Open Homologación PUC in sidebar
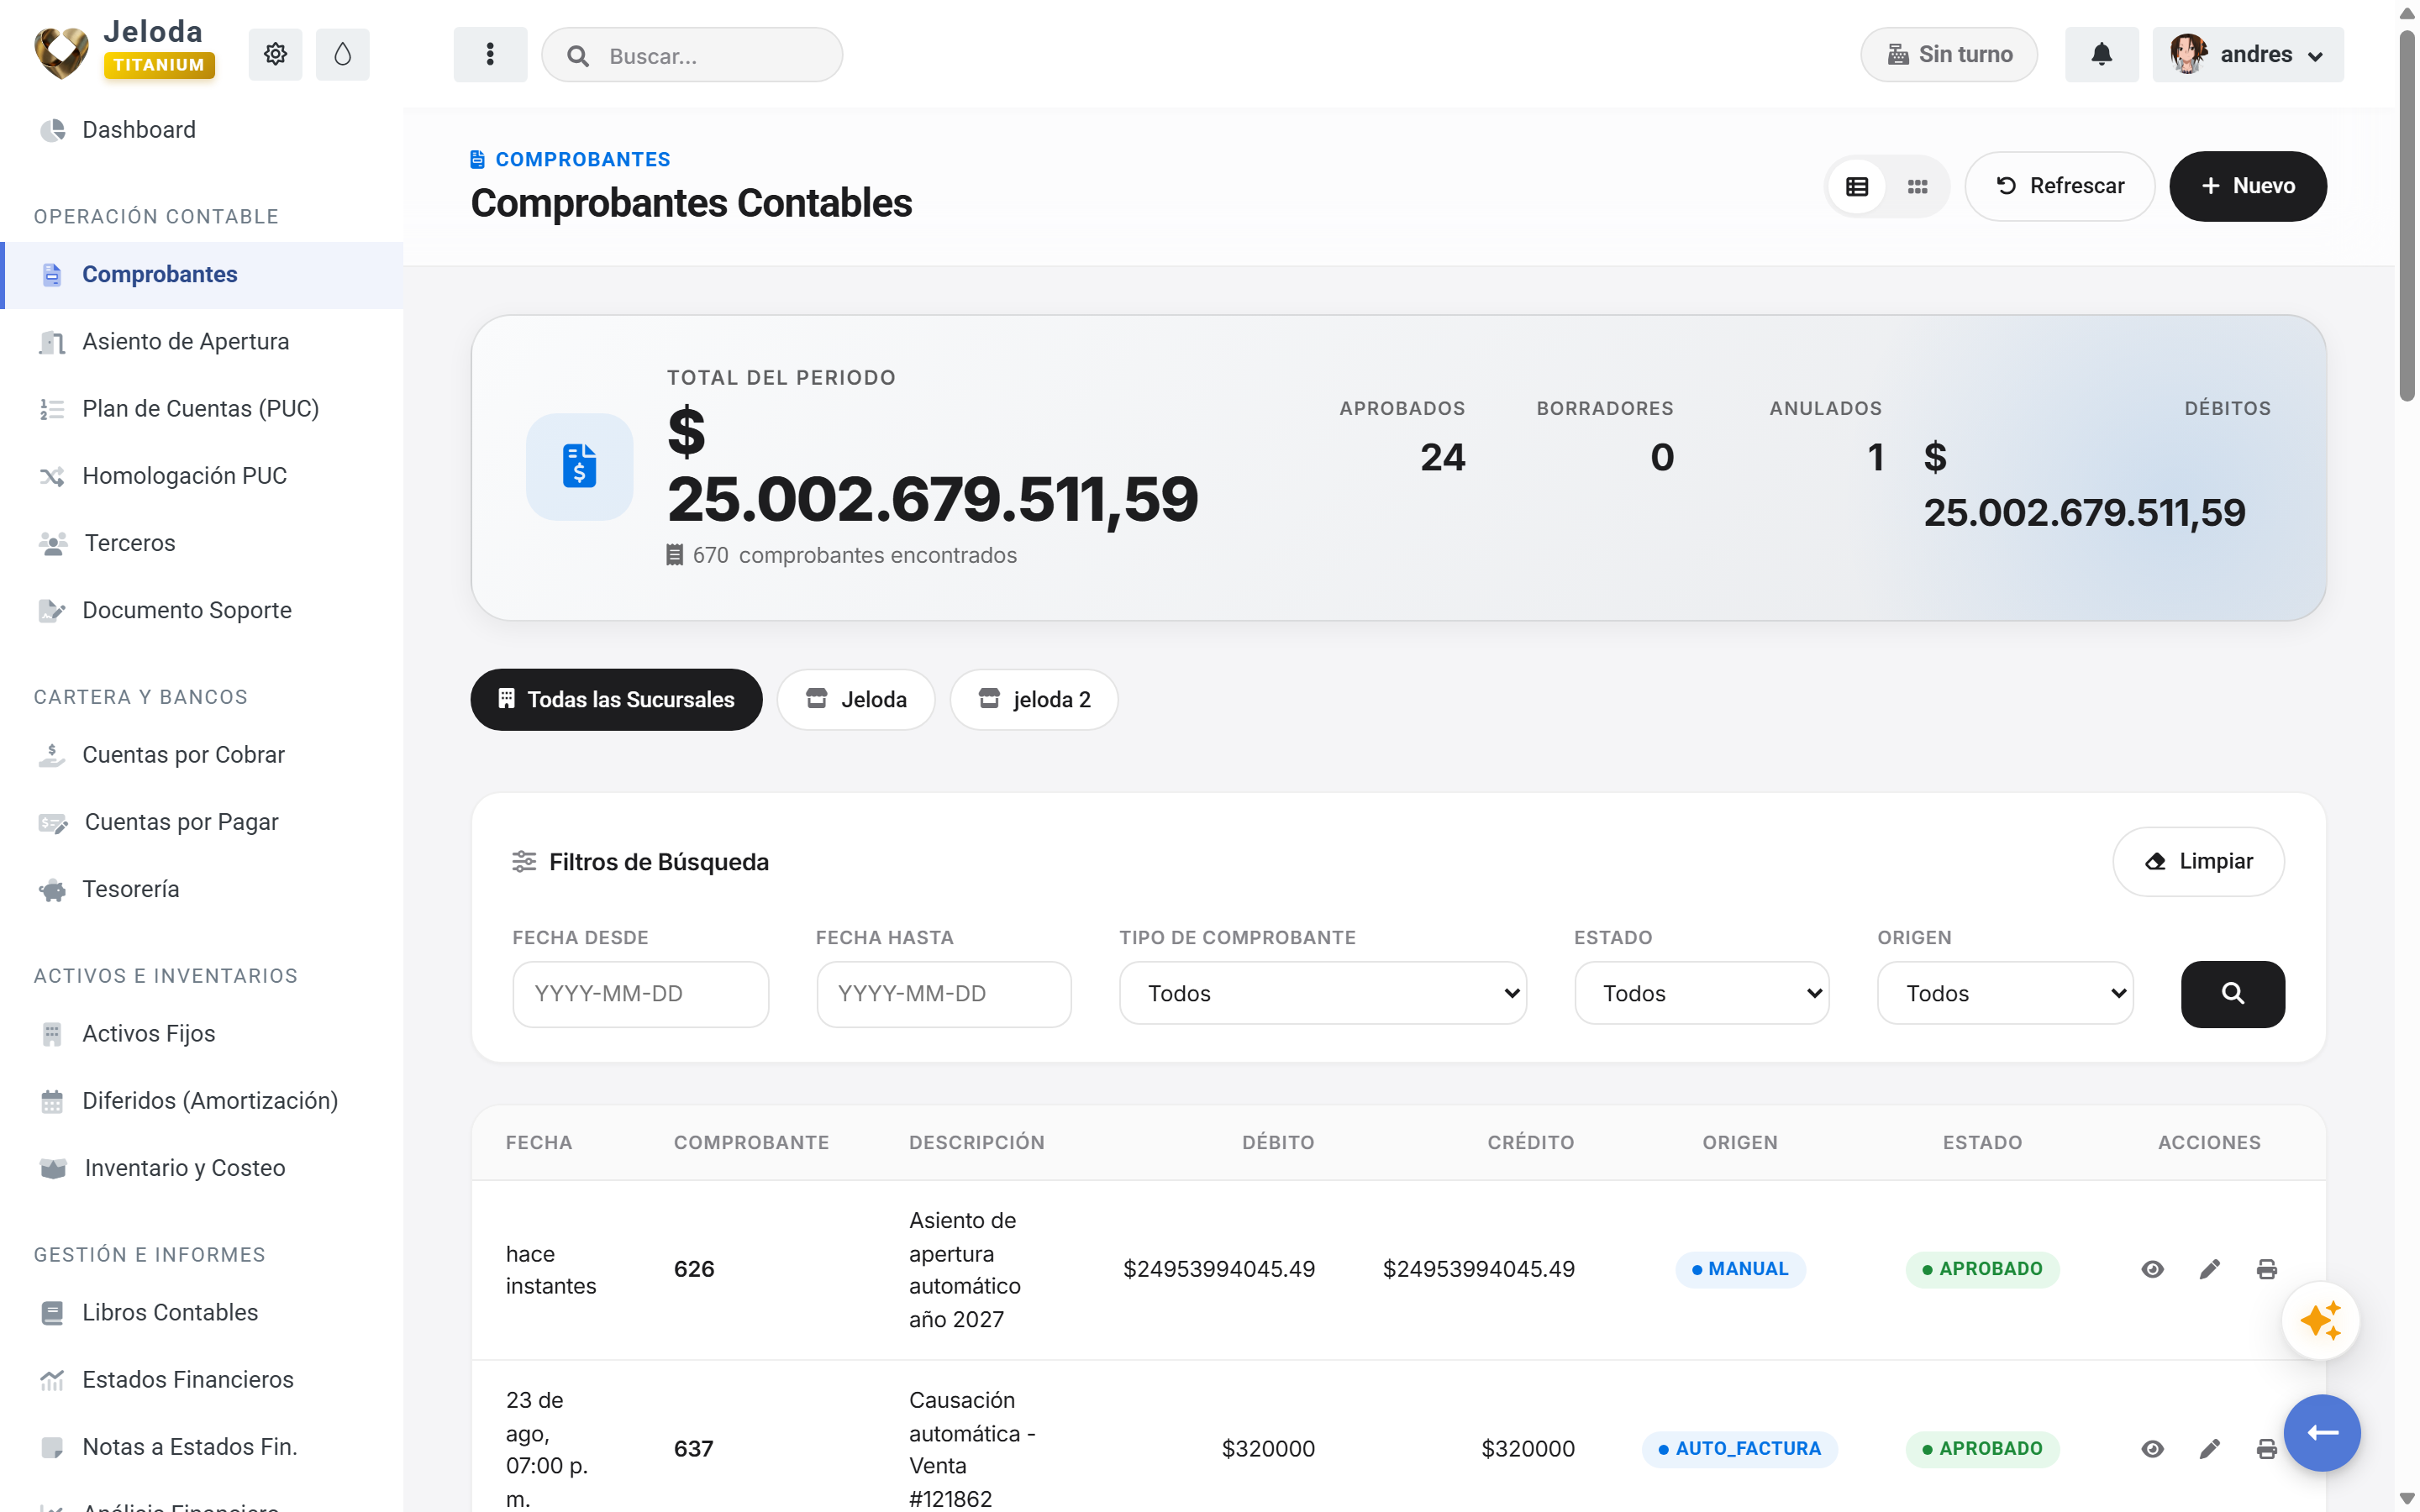2420x1512 pixels. [x=201, y=475]
